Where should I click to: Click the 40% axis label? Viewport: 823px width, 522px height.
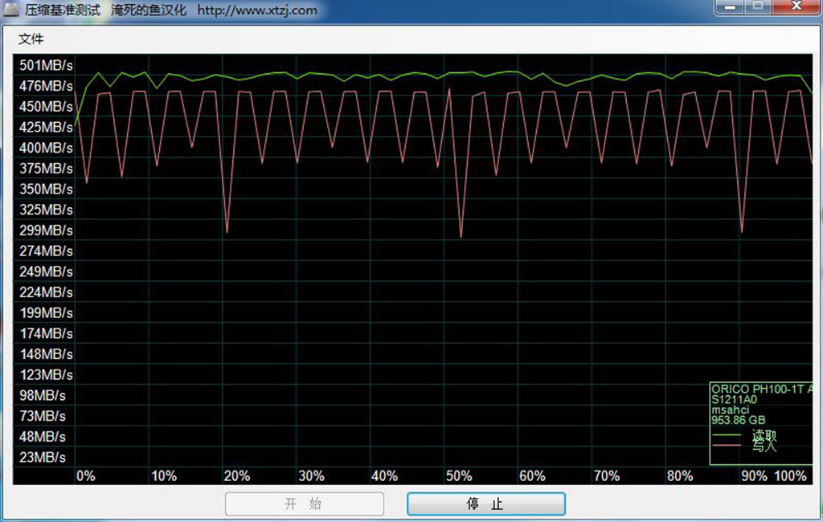pos(385,476)
